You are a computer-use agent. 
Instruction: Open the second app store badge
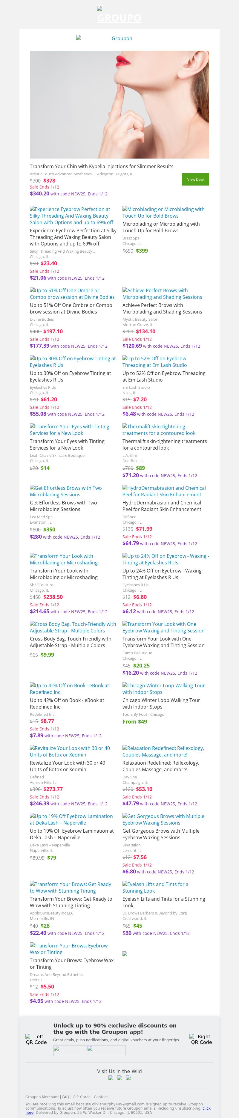106,1051
